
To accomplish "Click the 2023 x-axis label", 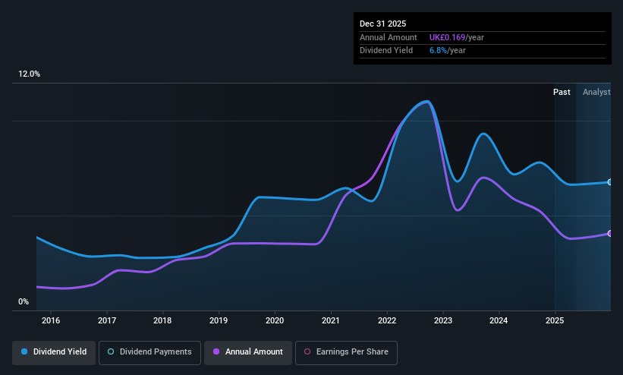I will [x=443, y=320].
